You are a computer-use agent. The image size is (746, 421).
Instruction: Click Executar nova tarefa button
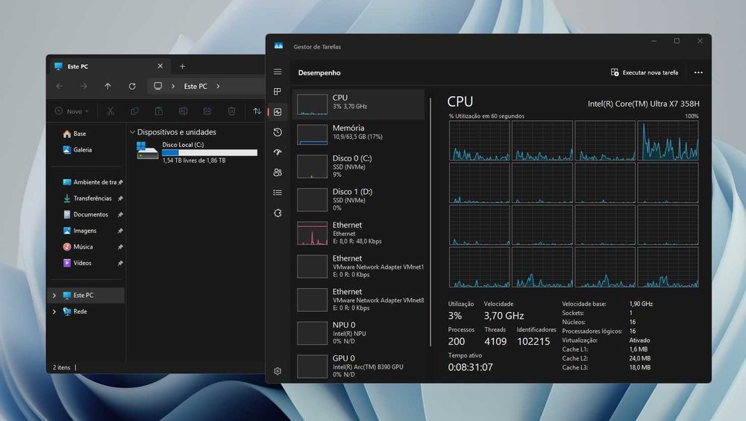pos(645,72)
